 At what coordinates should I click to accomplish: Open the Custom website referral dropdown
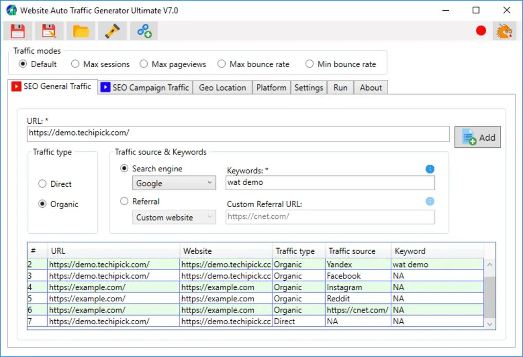click(174, 217)
